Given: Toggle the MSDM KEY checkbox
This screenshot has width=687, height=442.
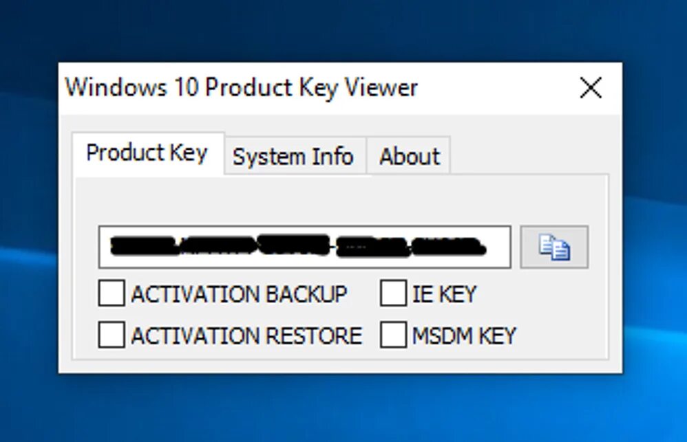Looking at the screenshot, I should [x=393, y=335].
